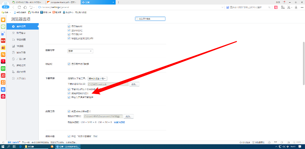The image size is (305, 149).
Task: Open the red JD sidebar icon
Action: tap(3, 75)
